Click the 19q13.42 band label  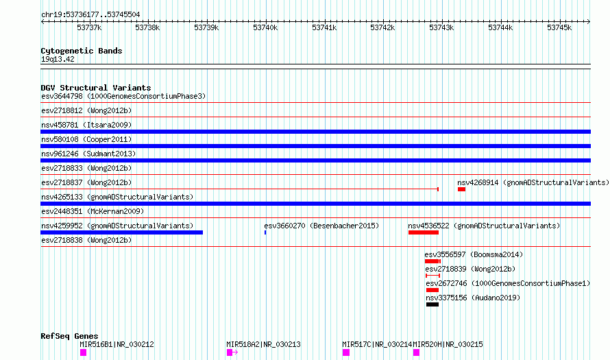58,59
